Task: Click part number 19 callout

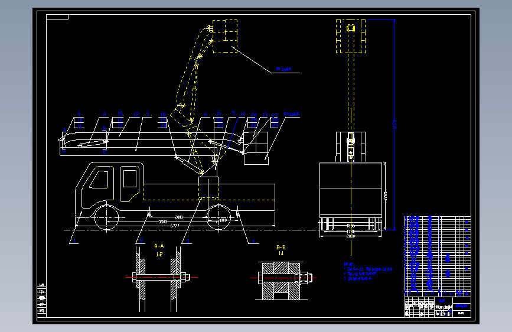Action: [163, 120]
